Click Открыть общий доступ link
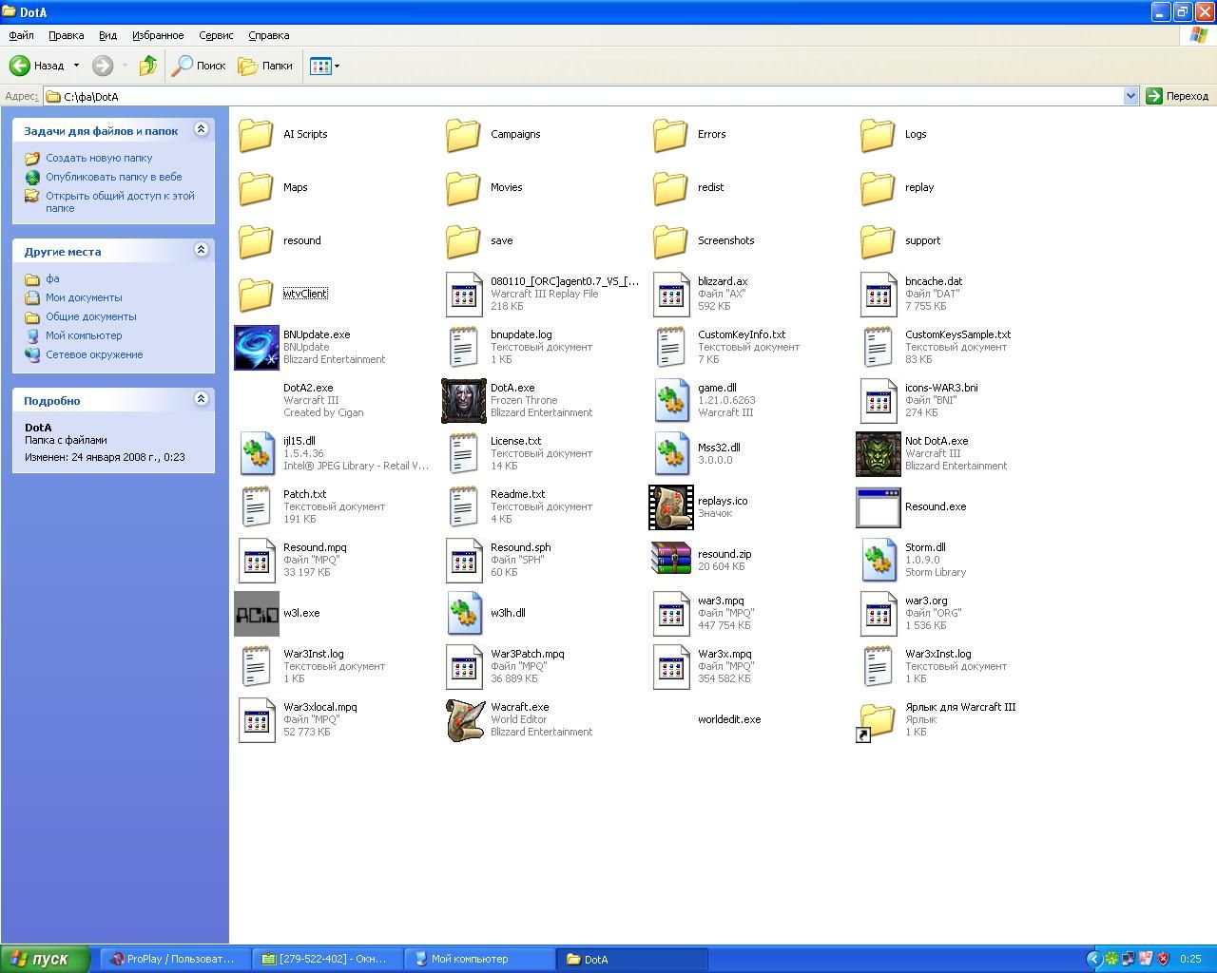The image size is (1217, 973). (120, 201)
